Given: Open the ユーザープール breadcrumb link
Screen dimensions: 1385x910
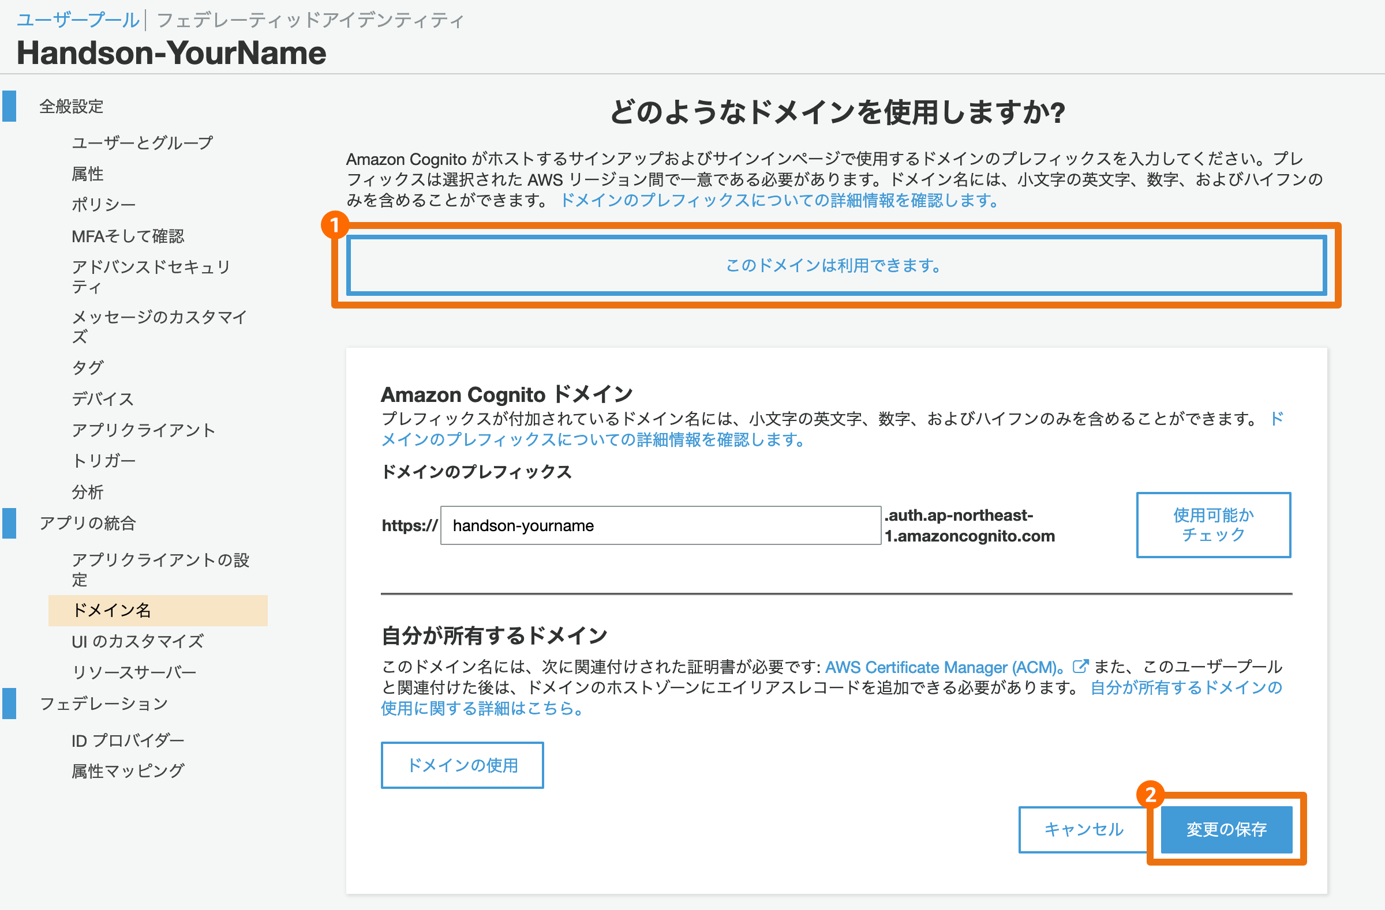Looking at the screenshot, I should tap(77, 20).
